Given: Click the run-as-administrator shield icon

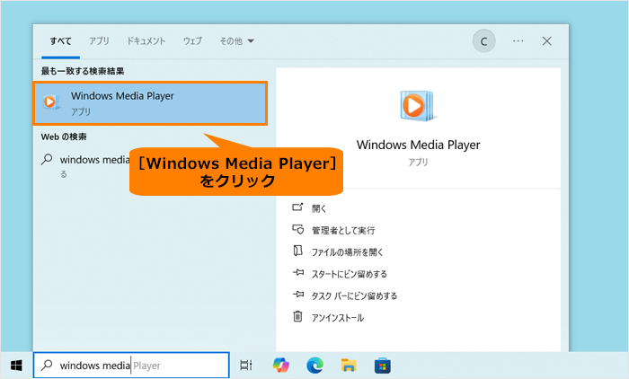Looking at the screenshot, I should click(x=297, y=229).
